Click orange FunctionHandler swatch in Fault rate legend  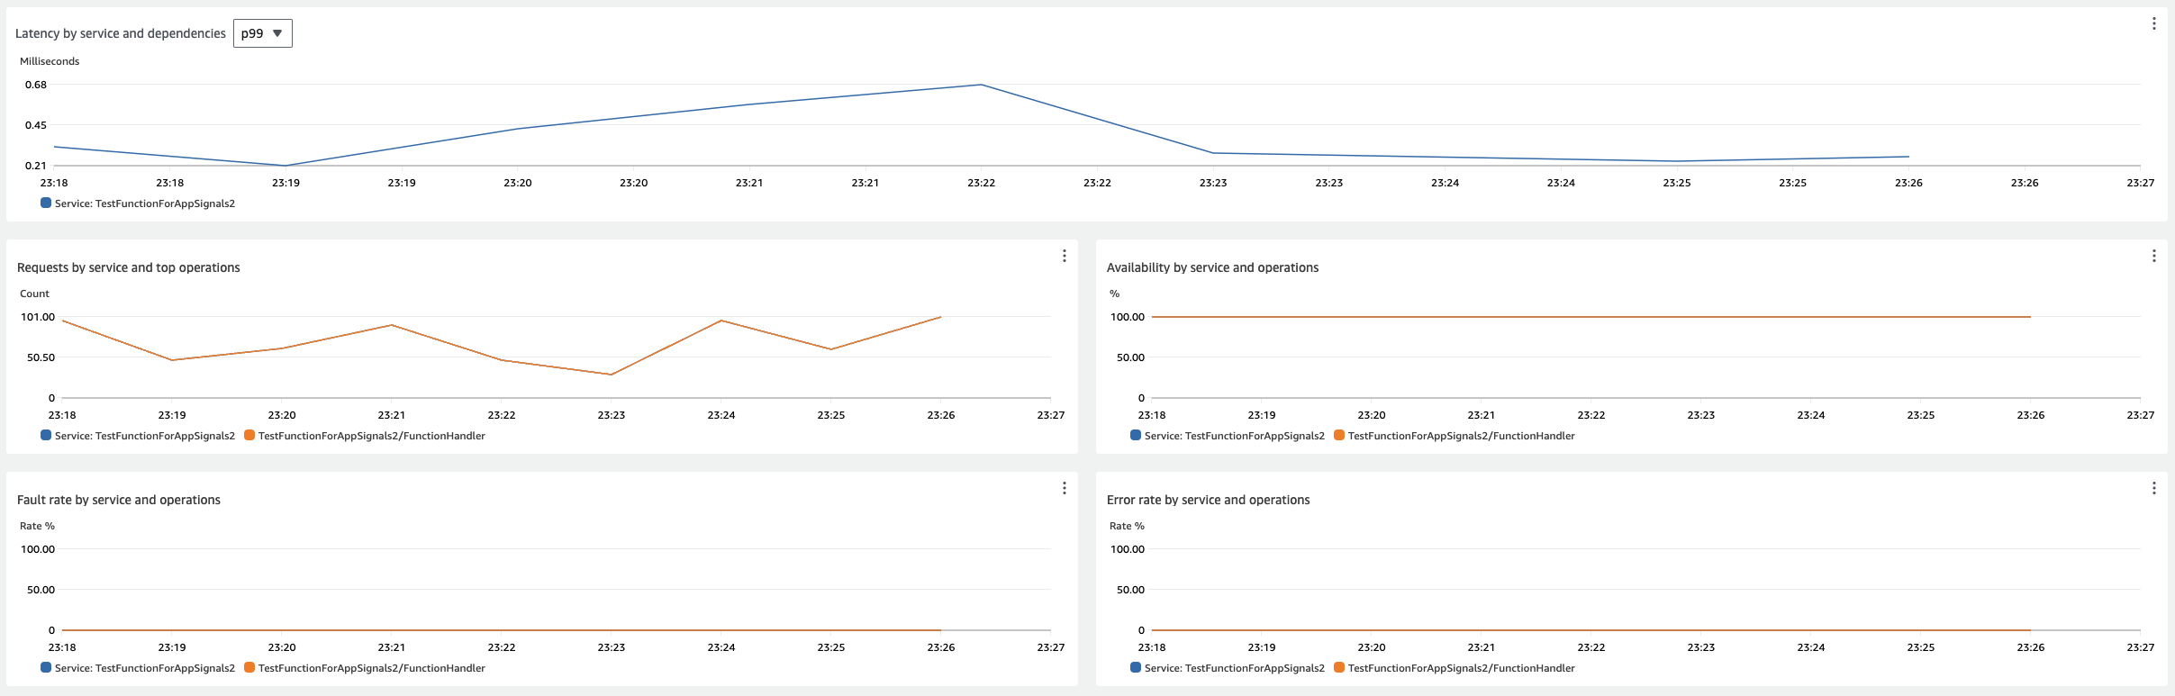pos(249,668)
